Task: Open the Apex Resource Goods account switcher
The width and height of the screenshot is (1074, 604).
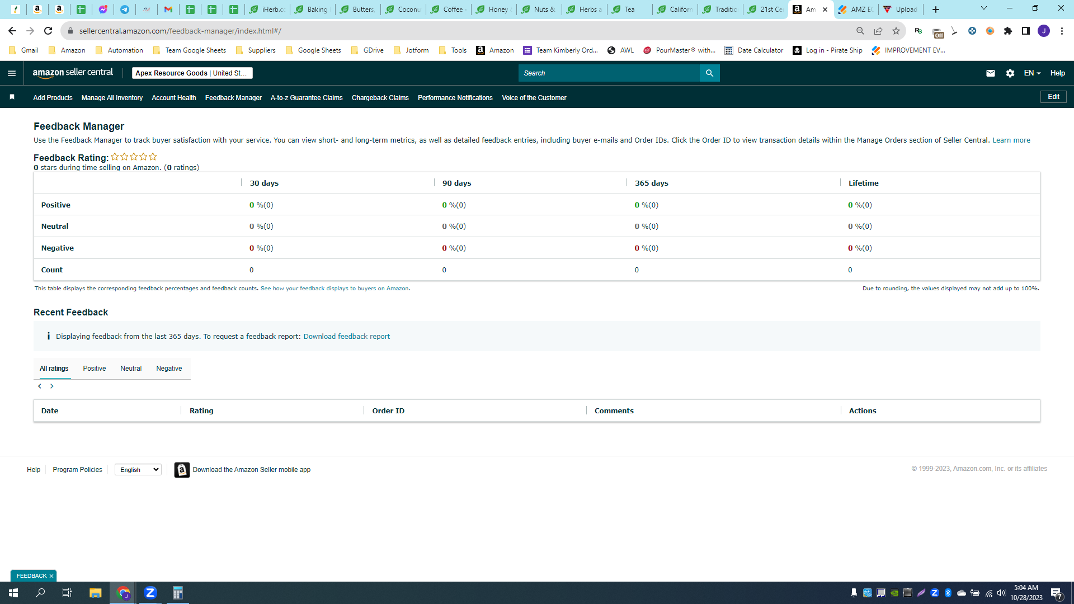Action: coord(192,73)
